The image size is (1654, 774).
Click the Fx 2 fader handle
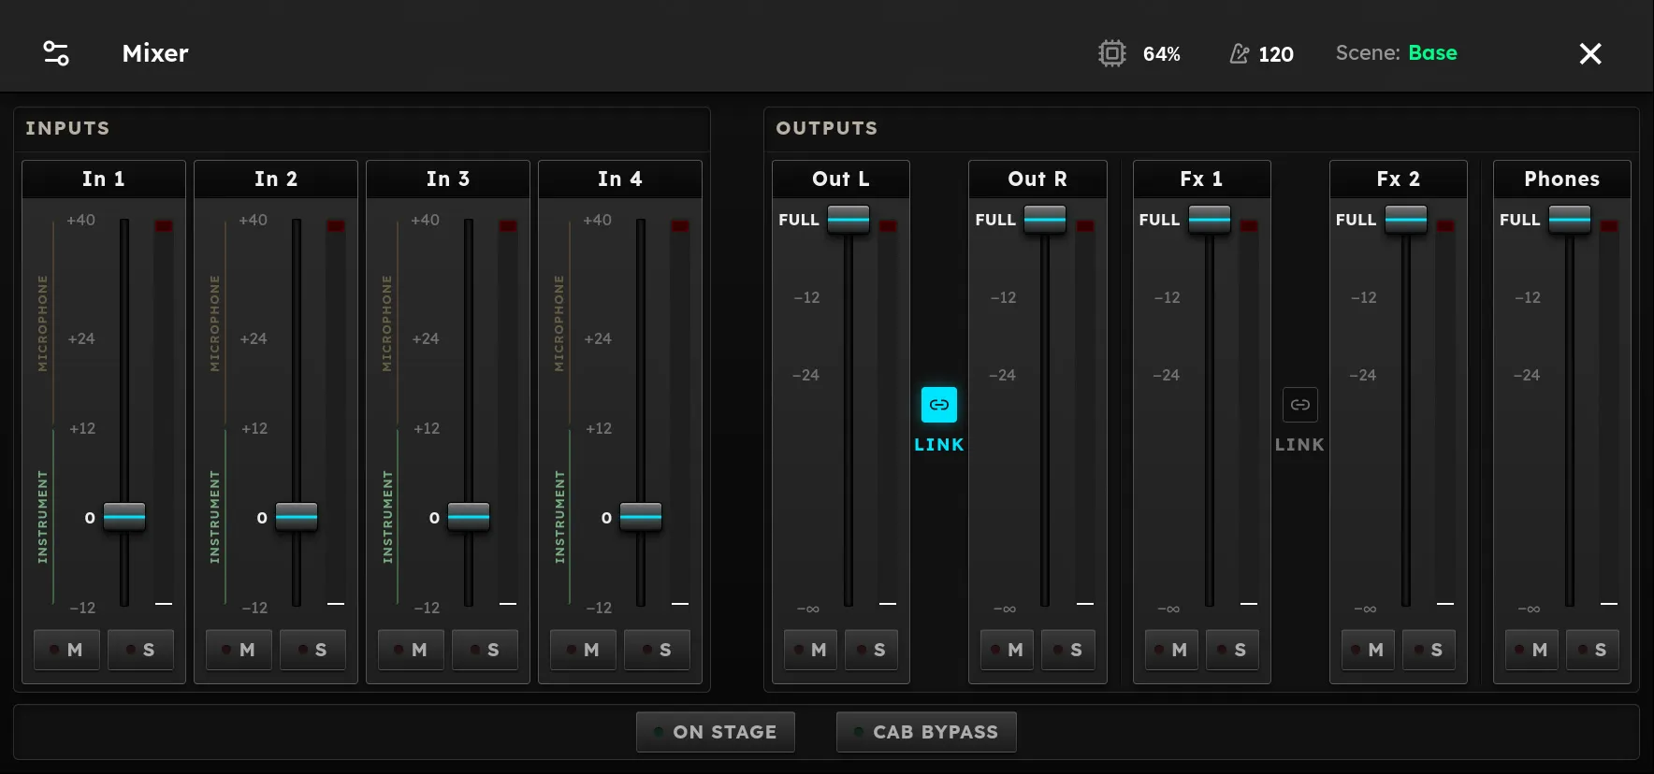coord(1406,220)
